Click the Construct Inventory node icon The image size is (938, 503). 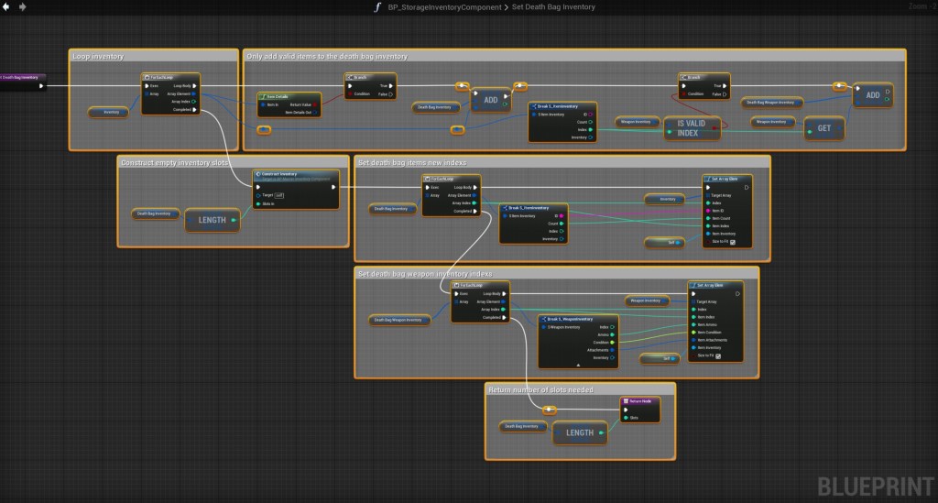point(258,173)
